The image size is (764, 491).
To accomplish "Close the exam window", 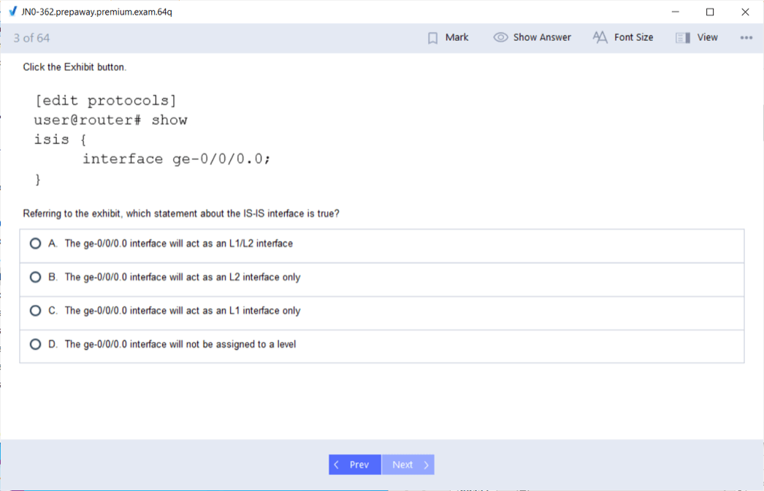I will 745,12.
